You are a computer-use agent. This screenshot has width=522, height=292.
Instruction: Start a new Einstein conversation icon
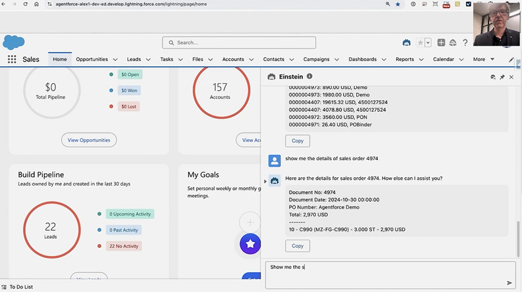[x=492, y=77]
